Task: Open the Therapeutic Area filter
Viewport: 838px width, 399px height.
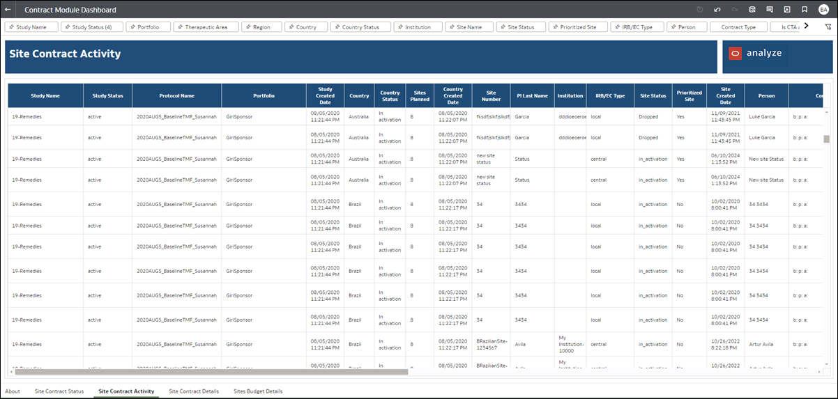Action: pyautogui.click(x=206, y=27)
